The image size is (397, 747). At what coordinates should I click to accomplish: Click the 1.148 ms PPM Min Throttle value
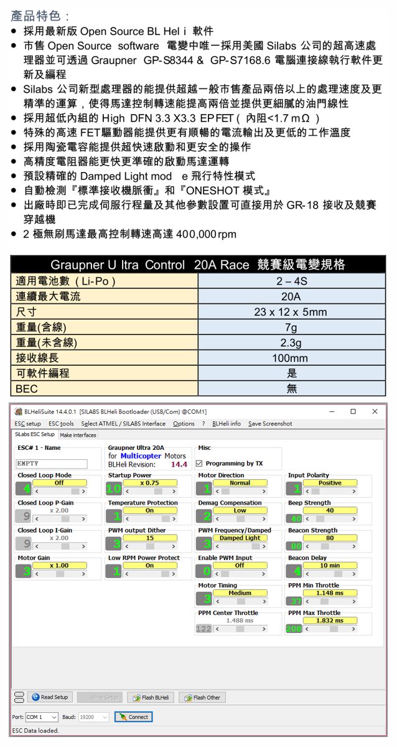coord(330,592)
